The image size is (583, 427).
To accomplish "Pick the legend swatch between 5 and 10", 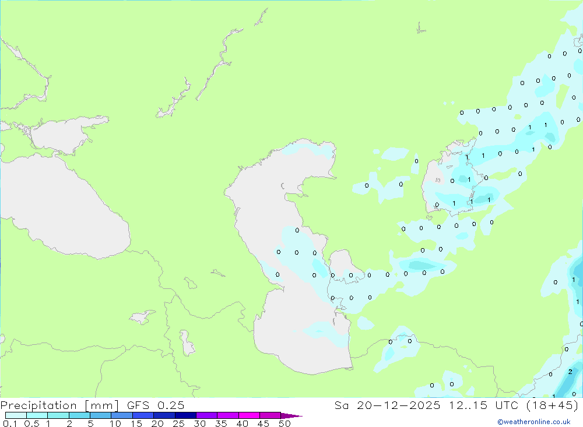I will pyautogui.click(x=100, y=415).
